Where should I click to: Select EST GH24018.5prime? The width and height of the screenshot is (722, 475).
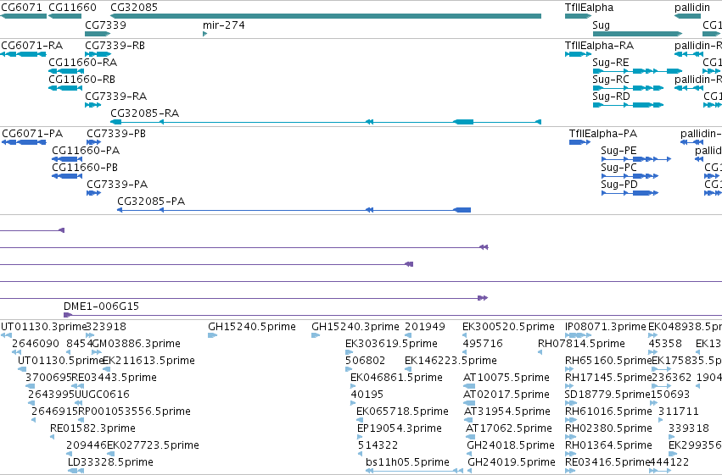pyautogui.click(x=511, y=445)
